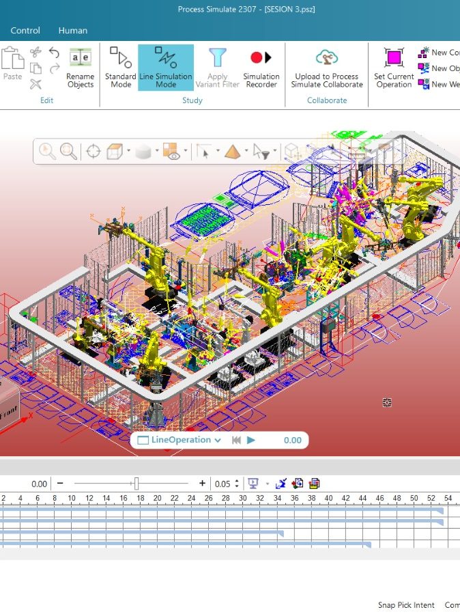The image size is (460, 614).
Task: Click the Undo arrow
Action: point(55,52)
